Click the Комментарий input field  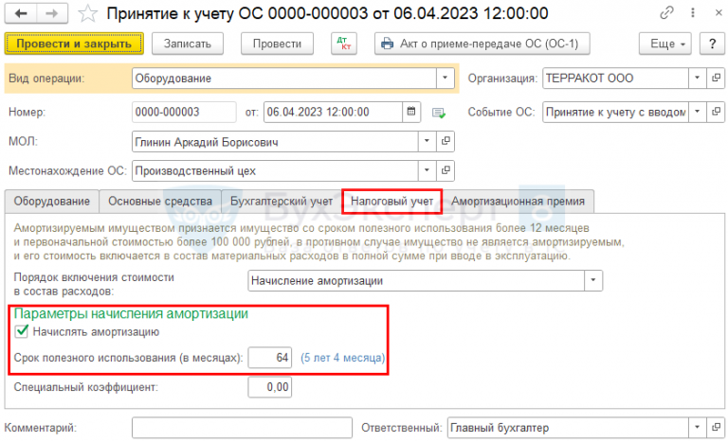click(242, 427)
